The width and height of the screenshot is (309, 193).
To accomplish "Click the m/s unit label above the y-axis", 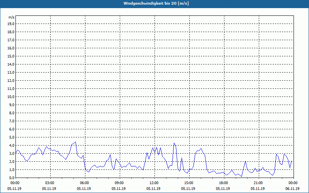I will pyautogui.click(x=12, y=17).
